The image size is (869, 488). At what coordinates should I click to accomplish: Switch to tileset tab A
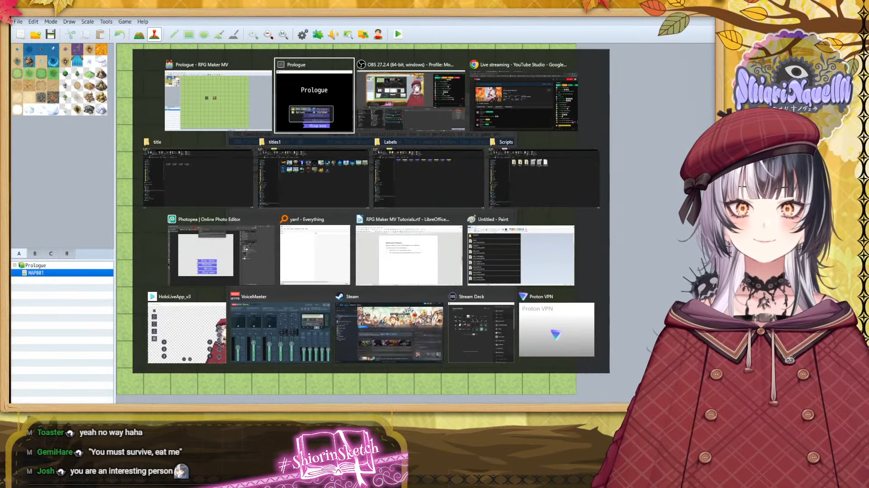19,253
